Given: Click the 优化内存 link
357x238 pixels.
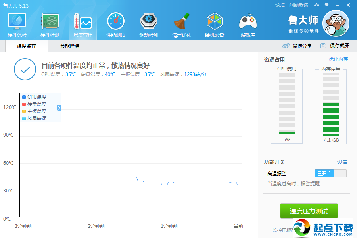Looking at the screenshot, I should [x=338, y=59].
